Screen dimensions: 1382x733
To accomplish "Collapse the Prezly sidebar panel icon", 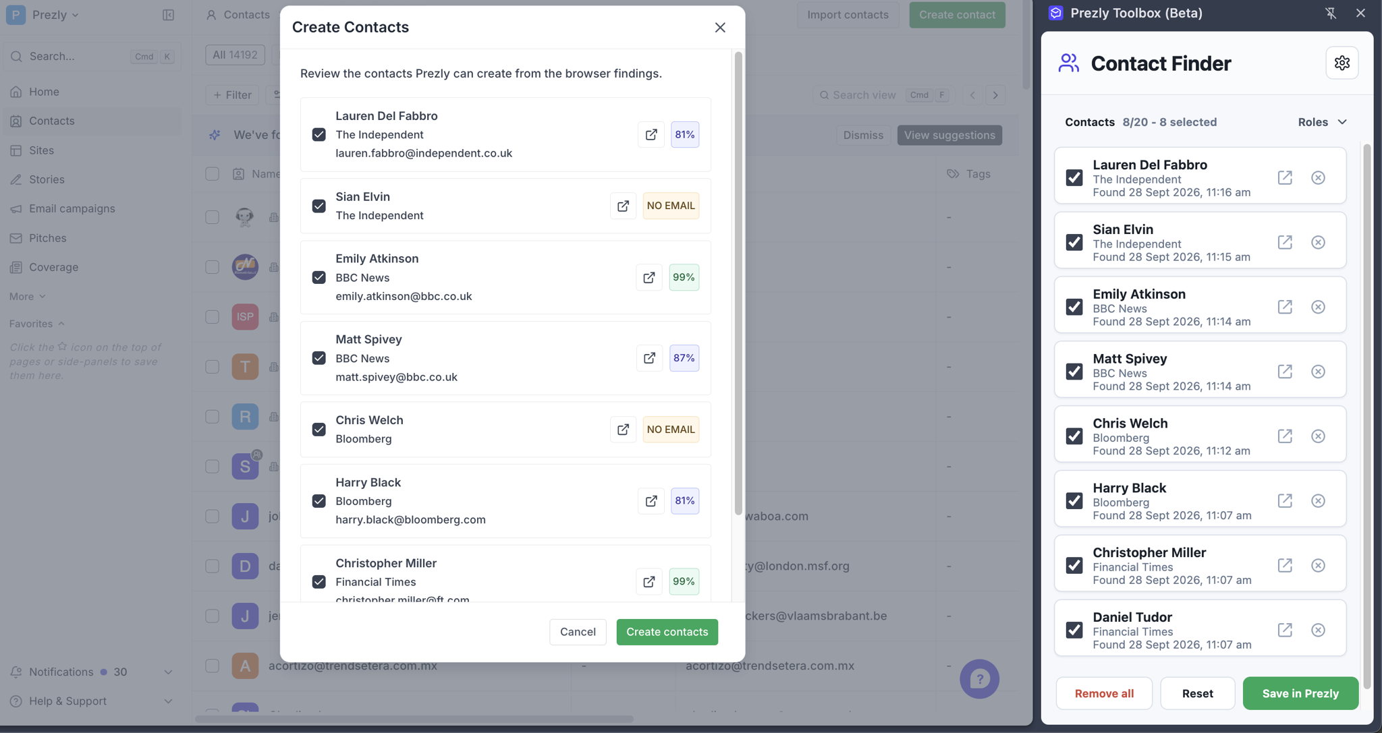I will click(168, 15).
